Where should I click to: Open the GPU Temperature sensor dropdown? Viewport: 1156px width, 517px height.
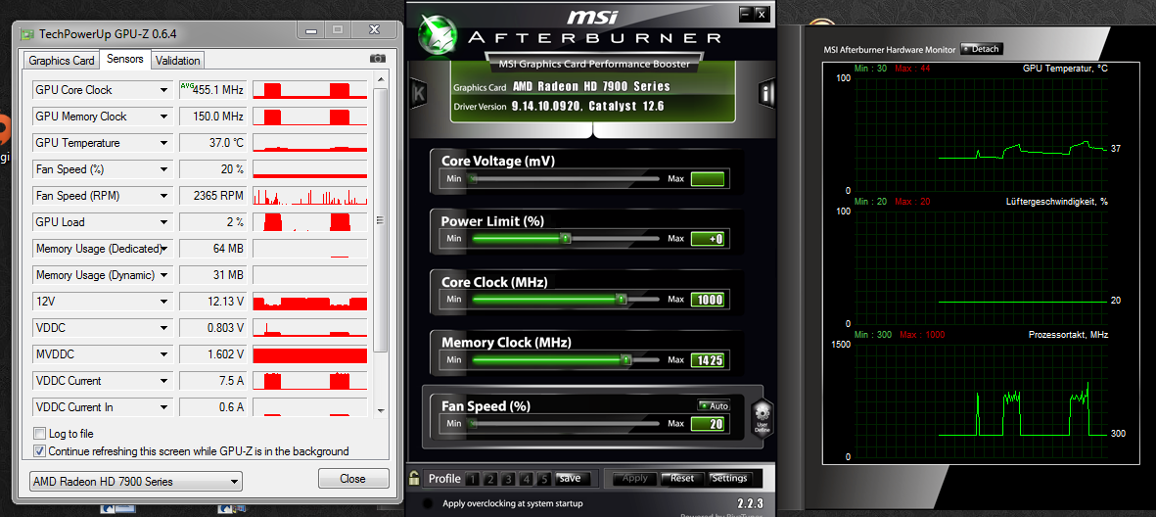[163, 143]
